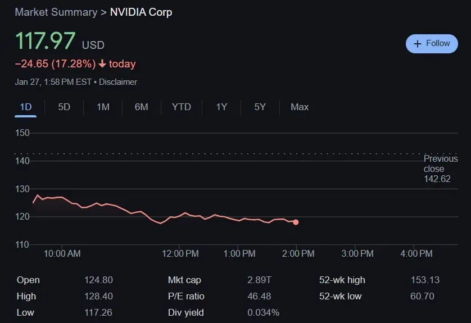471x323 pixels.
Task: Switch to the 5Y chart view
Action: [x=260, y=107]
